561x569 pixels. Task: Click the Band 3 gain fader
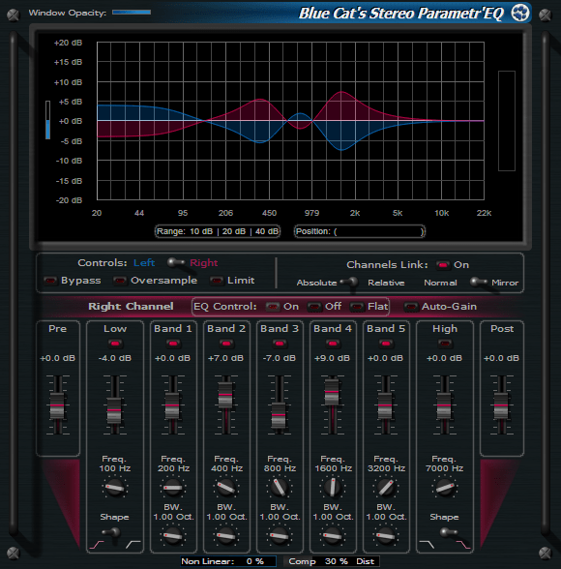(x=279, y=414)
